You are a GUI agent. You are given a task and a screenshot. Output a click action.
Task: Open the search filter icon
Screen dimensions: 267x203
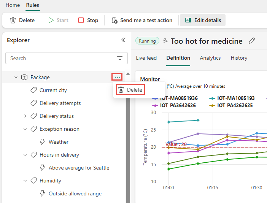tap(120, 58)
